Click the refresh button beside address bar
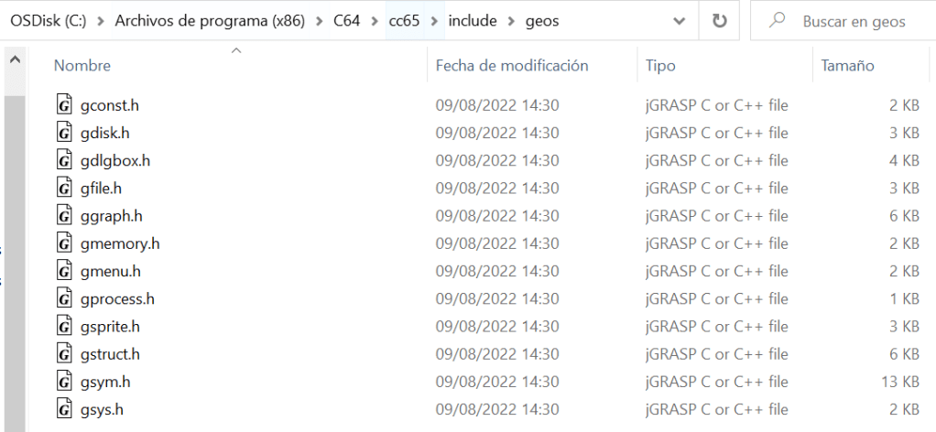936x432 pixels. tap(720, 21)
